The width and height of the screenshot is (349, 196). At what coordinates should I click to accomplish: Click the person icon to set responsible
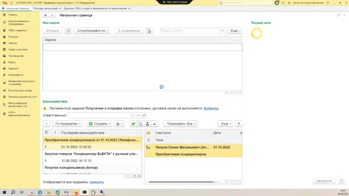click(147, 124)
